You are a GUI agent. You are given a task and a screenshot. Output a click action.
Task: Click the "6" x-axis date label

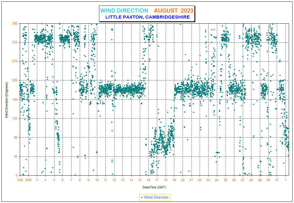coord(63,180)
